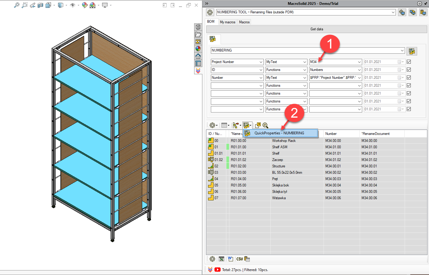
Task: Open the ID property dropdown
Action: pos(237,70)
